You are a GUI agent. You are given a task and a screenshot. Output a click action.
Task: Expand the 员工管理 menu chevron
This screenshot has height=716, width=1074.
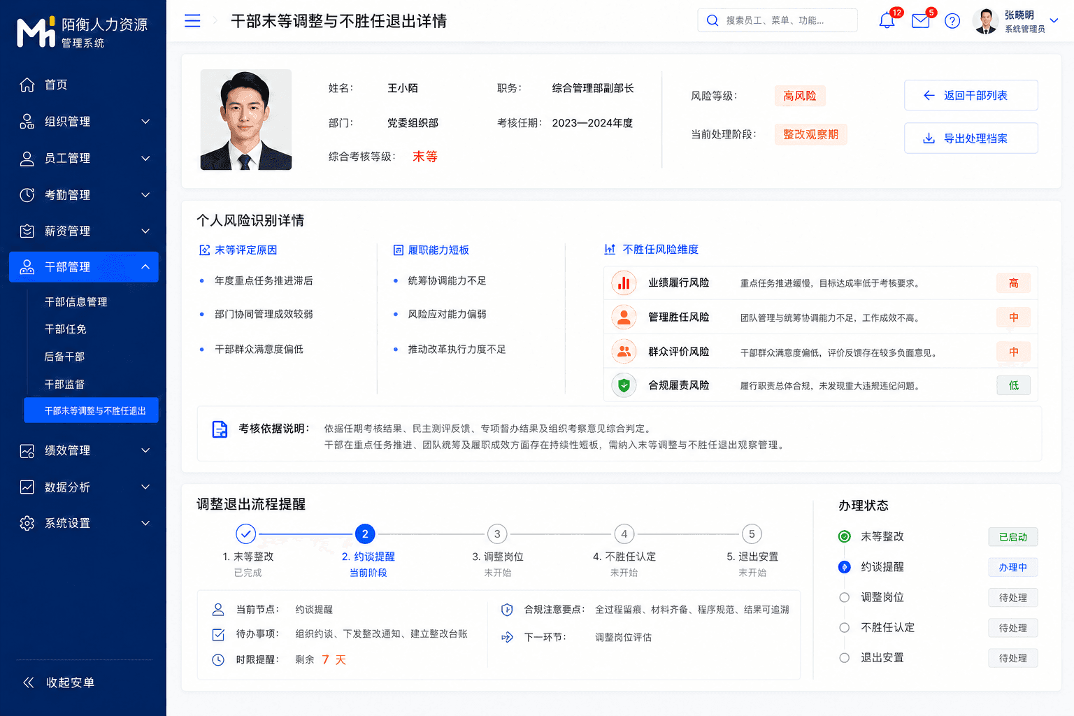click(145, 158)
